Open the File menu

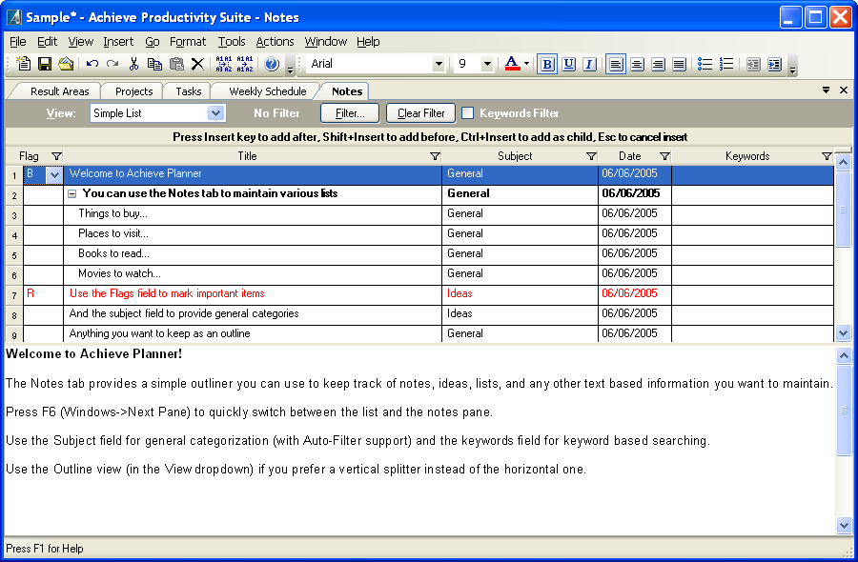18,42
